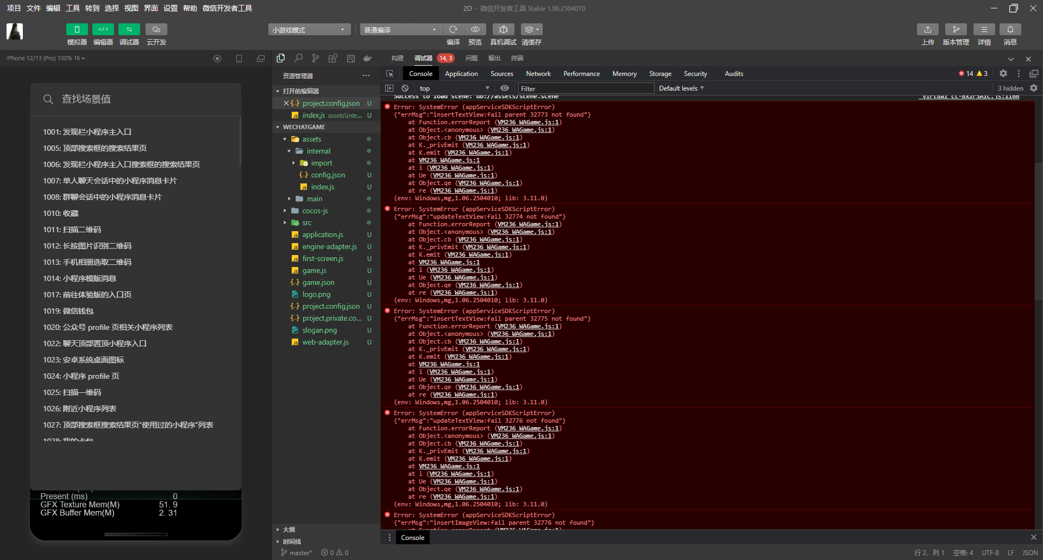Open the 问题 problems tab
The image size is (1043, 560).
point(472,58)
